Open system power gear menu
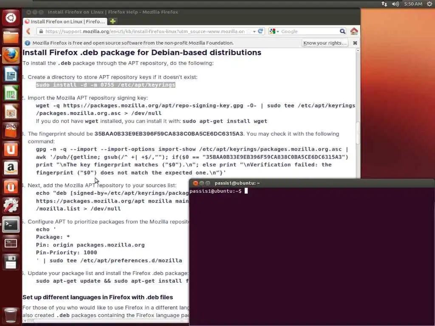Screen dimensions: 435x326 pyautogui.click(x=429, y=4)
